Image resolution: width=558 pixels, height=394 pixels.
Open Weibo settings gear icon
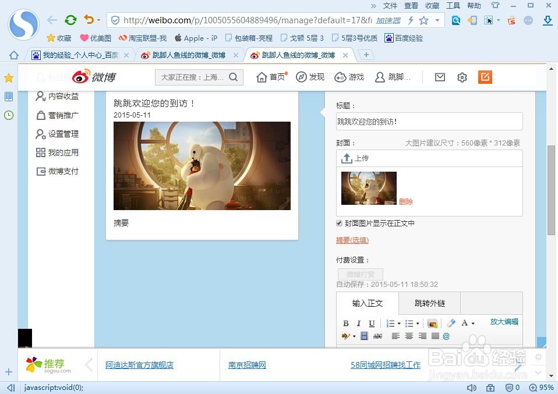click(462, 77)
